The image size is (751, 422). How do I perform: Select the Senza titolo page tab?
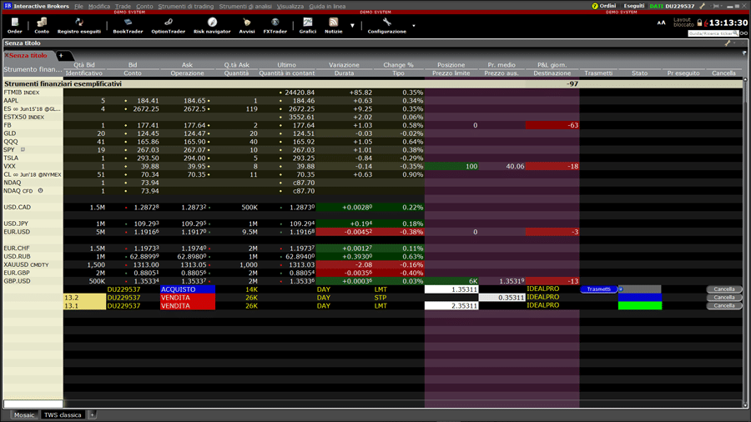click(x=28, y=56)
